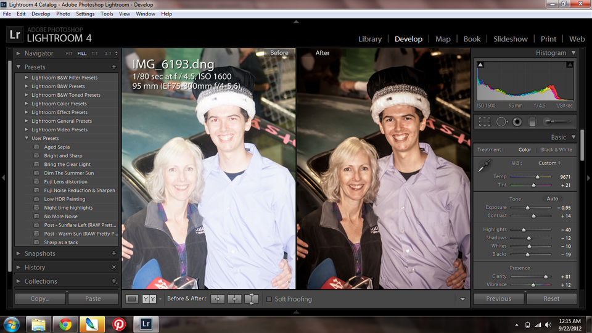Click the swap before and after settings icon
Image resolution: width=592 pixels, height=333 pixels.
coord(252,299)
